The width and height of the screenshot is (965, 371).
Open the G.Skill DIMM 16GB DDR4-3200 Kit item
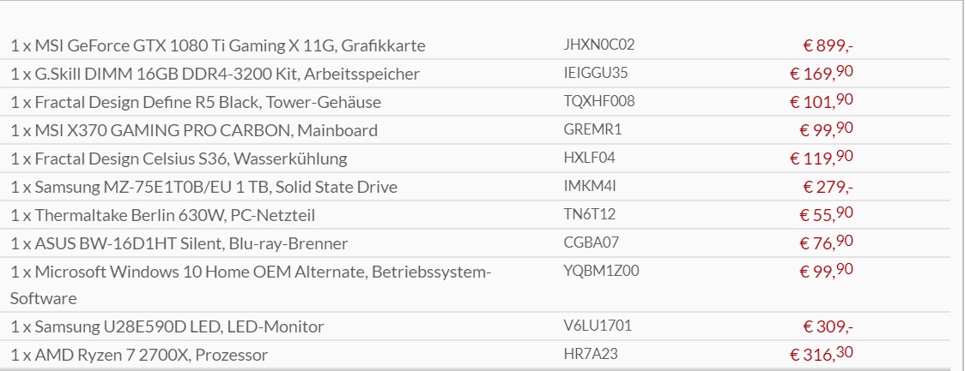[x=215, y=75]
